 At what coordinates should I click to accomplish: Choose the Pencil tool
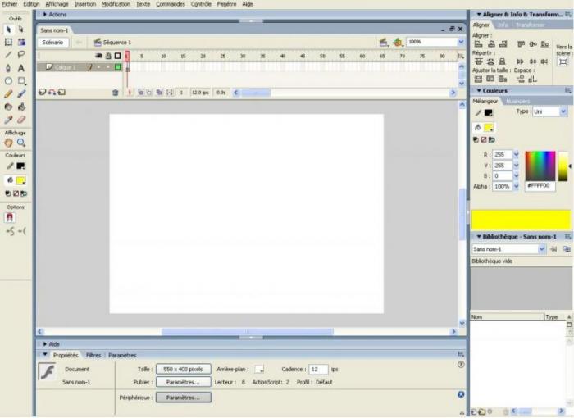pos(8,94)
